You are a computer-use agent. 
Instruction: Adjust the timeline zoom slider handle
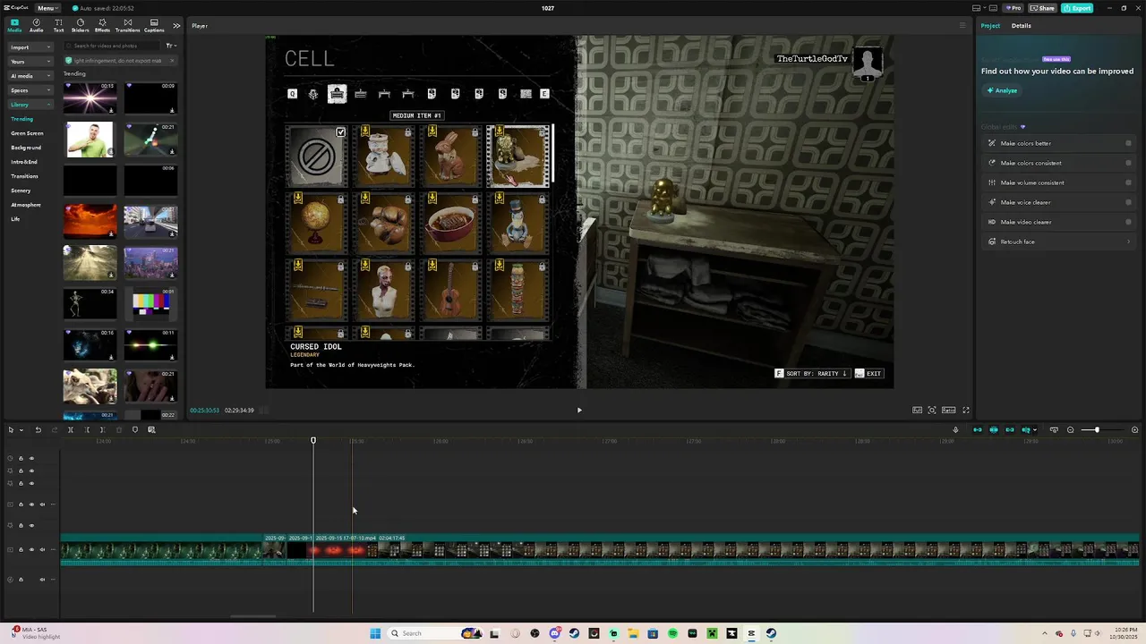(1096, 430)
